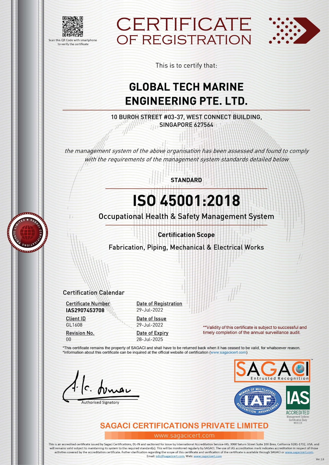Screen dimensions: 329x465
Task: Click the orange www.sagacicert.com banner
Action: (x=184, y=435)
